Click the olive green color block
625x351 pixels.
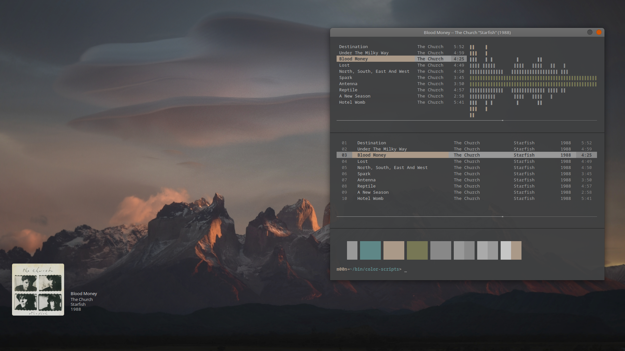(417, 250)
